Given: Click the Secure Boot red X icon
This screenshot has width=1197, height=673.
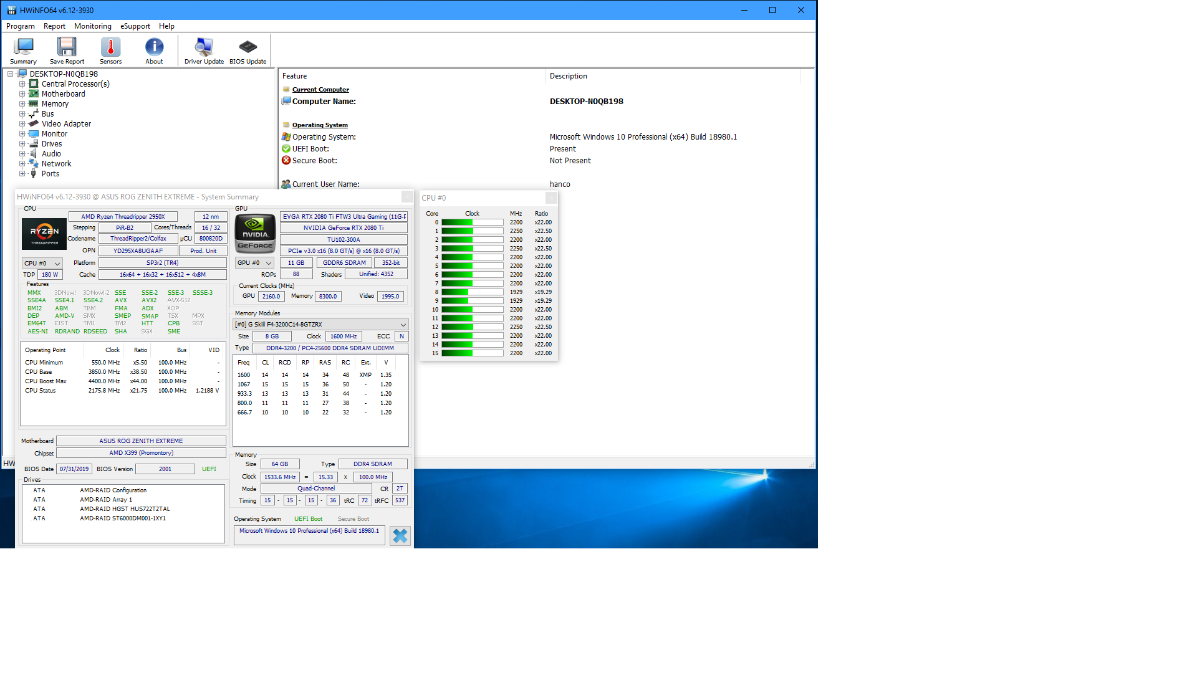Looking at the screenshot, I should [286, 160].
